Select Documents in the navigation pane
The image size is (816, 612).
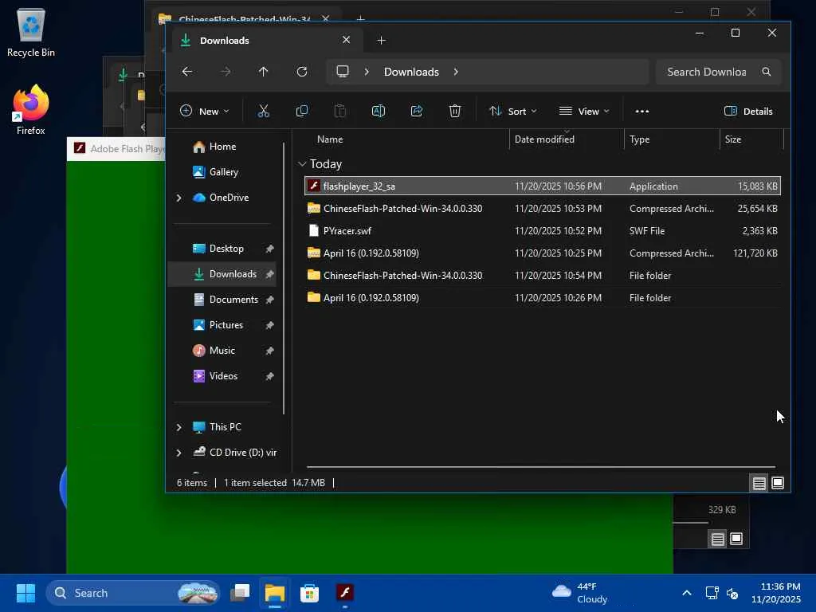pos(233,300)
